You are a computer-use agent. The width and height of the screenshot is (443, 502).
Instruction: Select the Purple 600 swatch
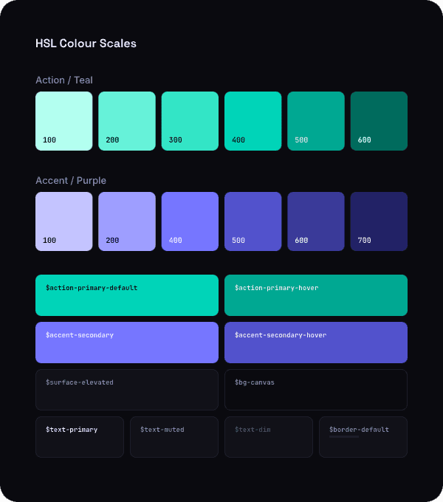(316, 221)
